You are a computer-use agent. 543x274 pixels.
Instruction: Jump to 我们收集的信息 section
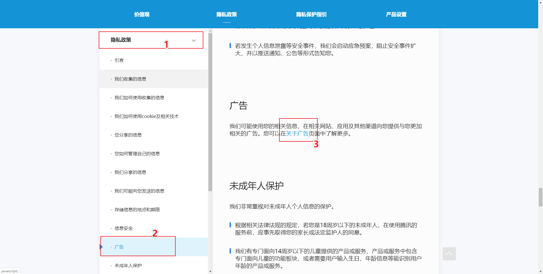[154, 79]
